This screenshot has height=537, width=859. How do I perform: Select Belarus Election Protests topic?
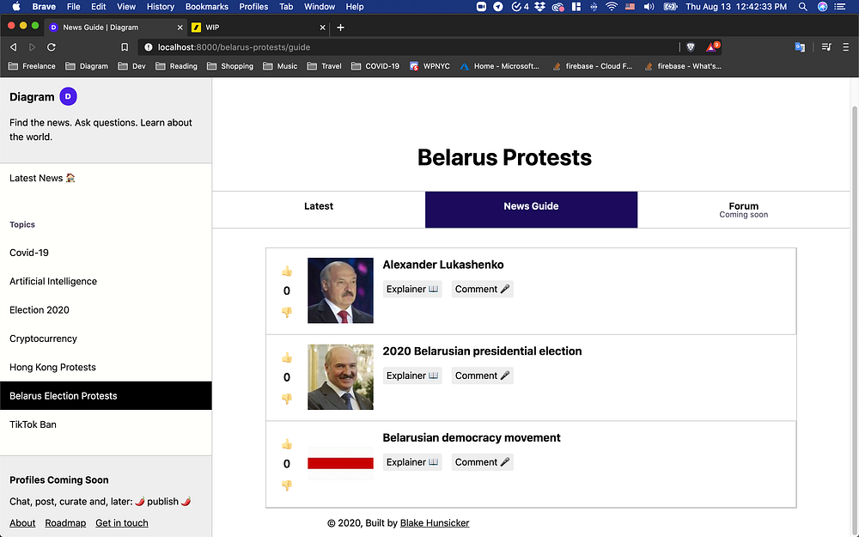coord(106,395)
